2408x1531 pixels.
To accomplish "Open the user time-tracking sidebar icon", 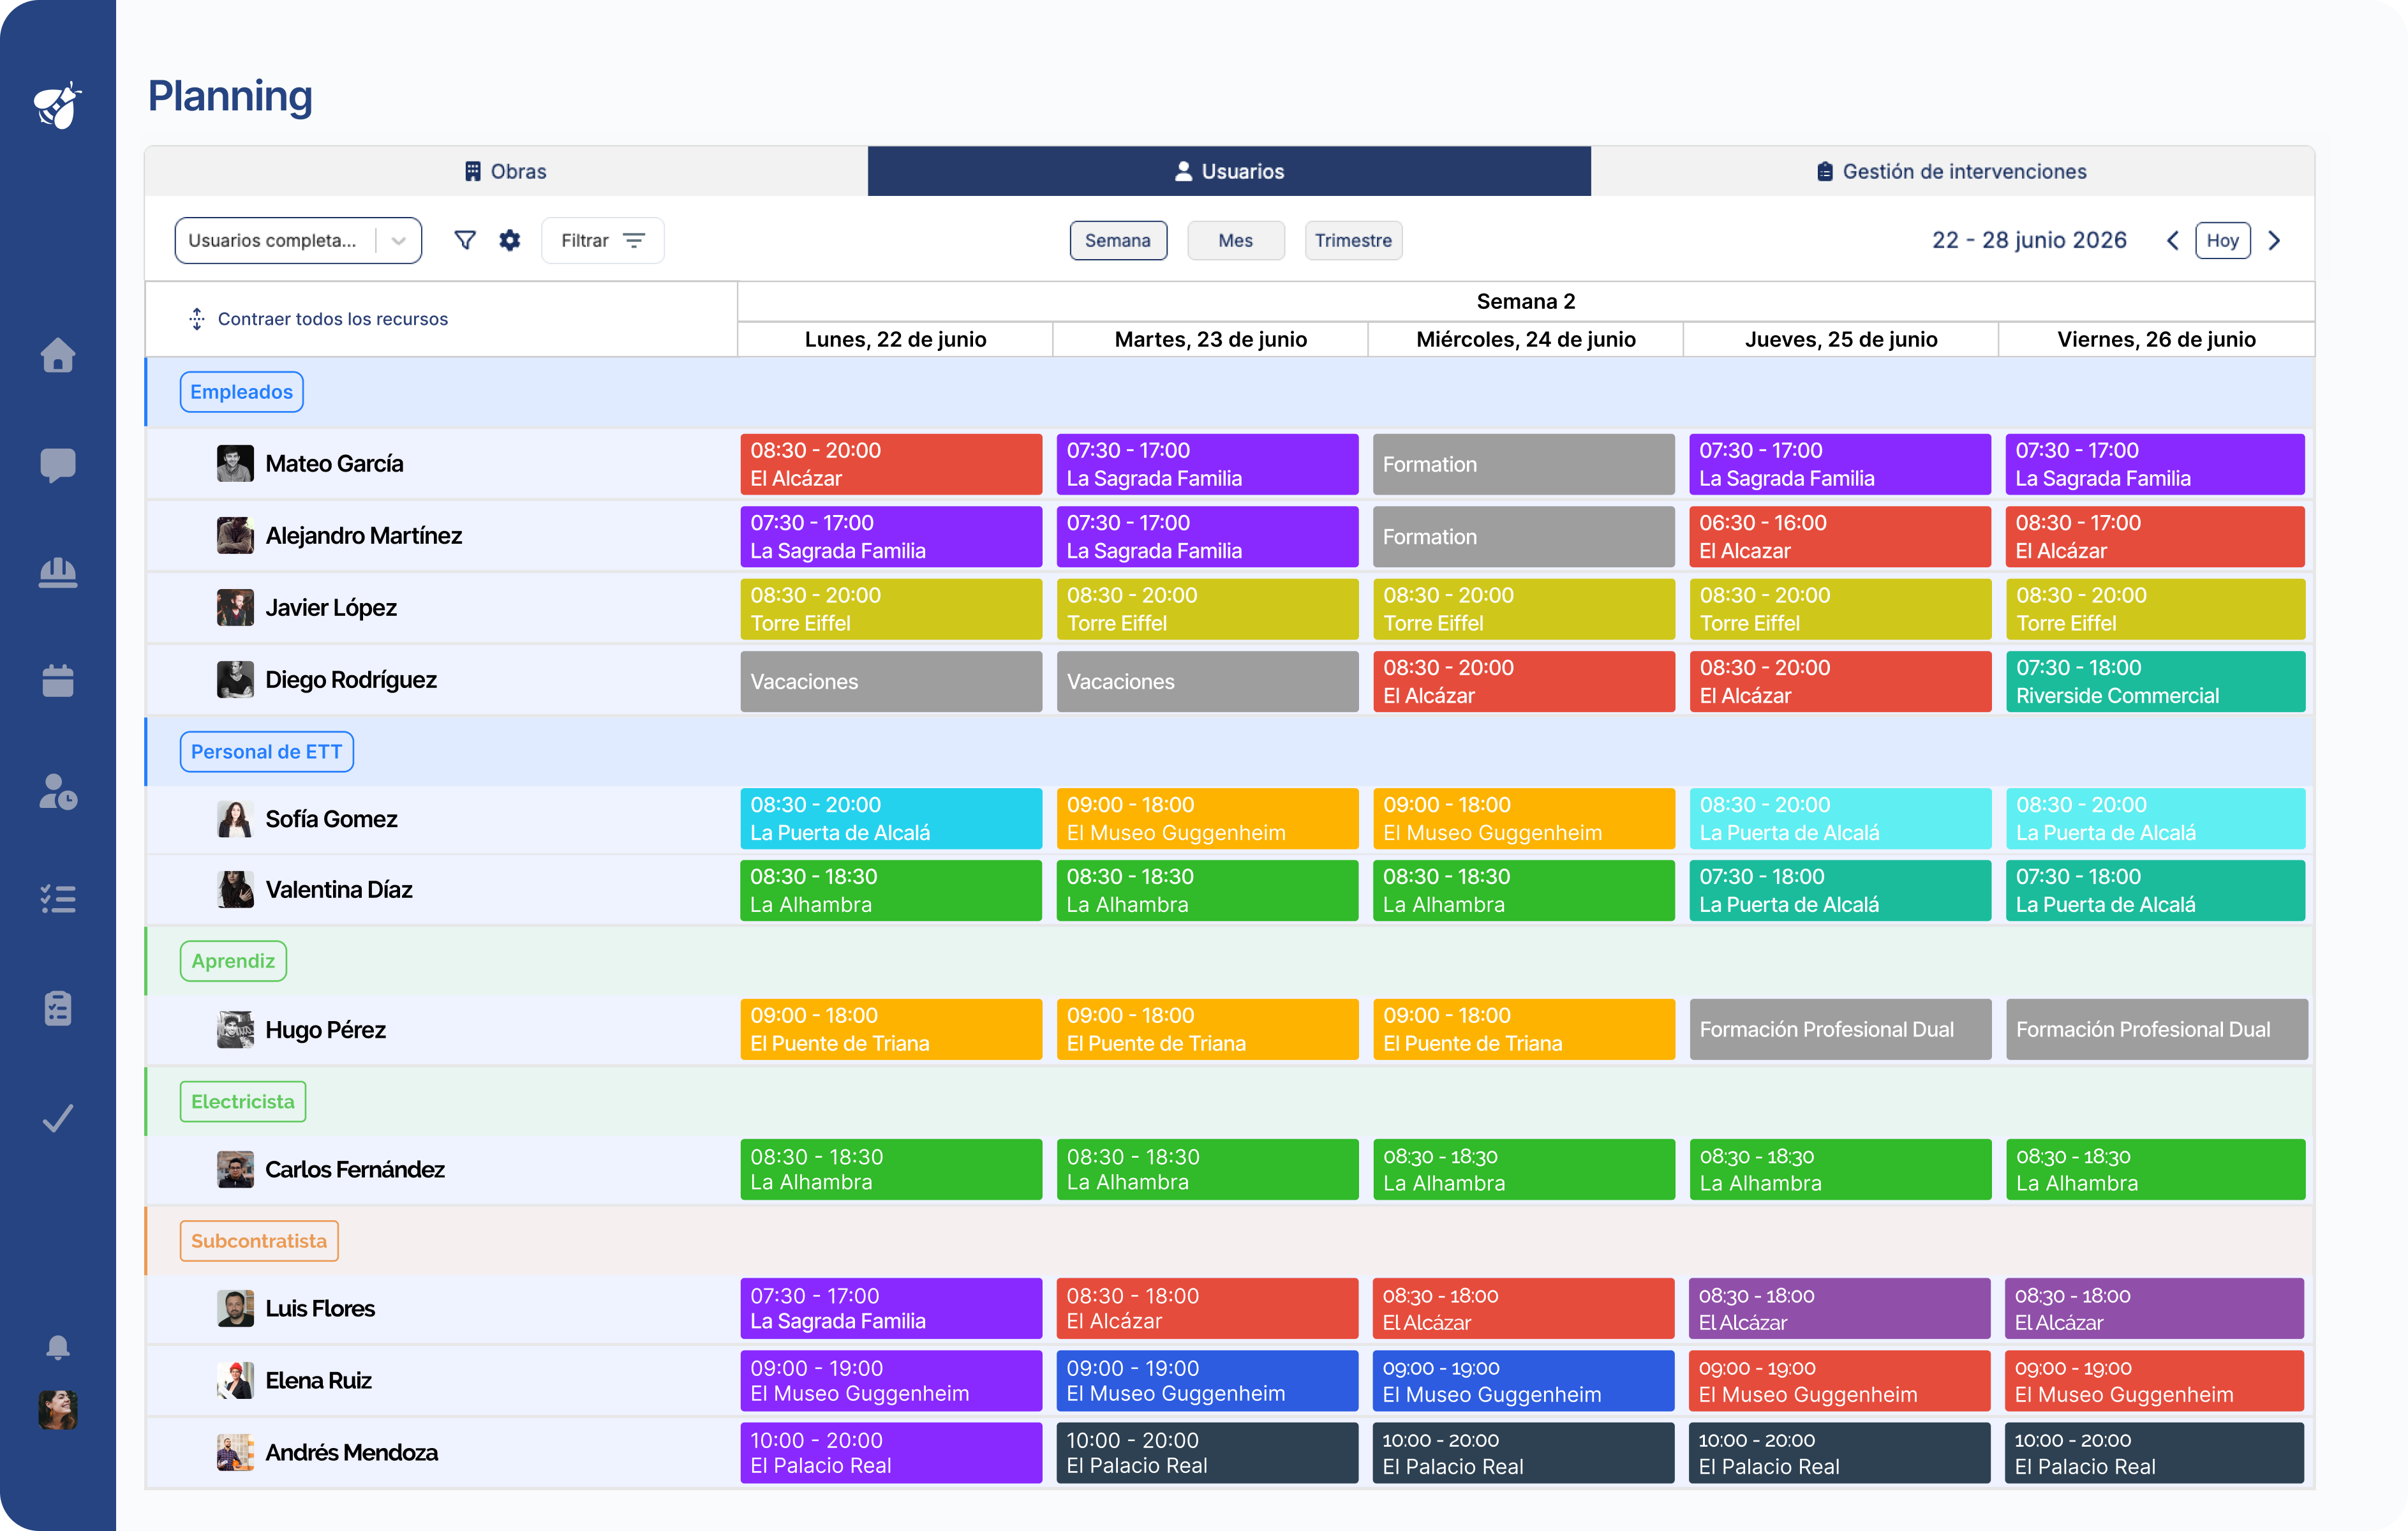I will pos(58,791).
